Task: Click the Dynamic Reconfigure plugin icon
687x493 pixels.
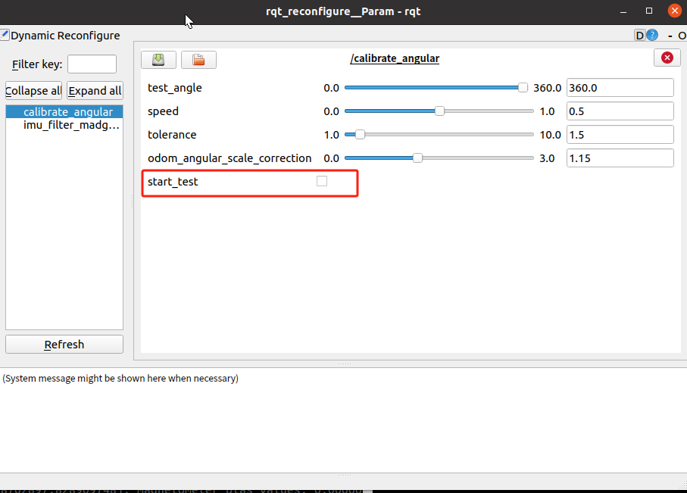Action: tap(5, 35)
